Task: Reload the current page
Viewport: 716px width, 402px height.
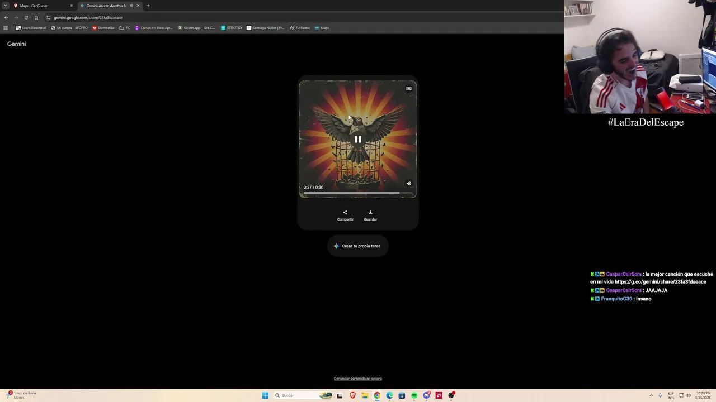Action: [x=26, y=17]
